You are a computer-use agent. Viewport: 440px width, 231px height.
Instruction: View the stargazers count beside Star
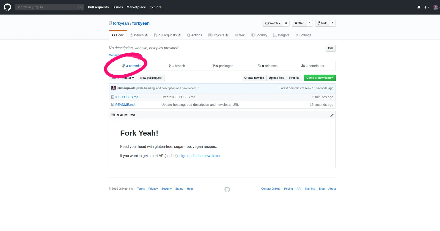309,23
